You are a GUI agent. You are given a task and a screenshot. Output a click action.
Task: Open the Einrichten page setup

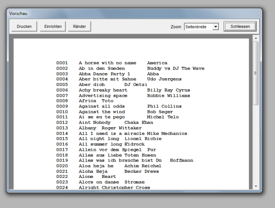[x=53, y=27]
